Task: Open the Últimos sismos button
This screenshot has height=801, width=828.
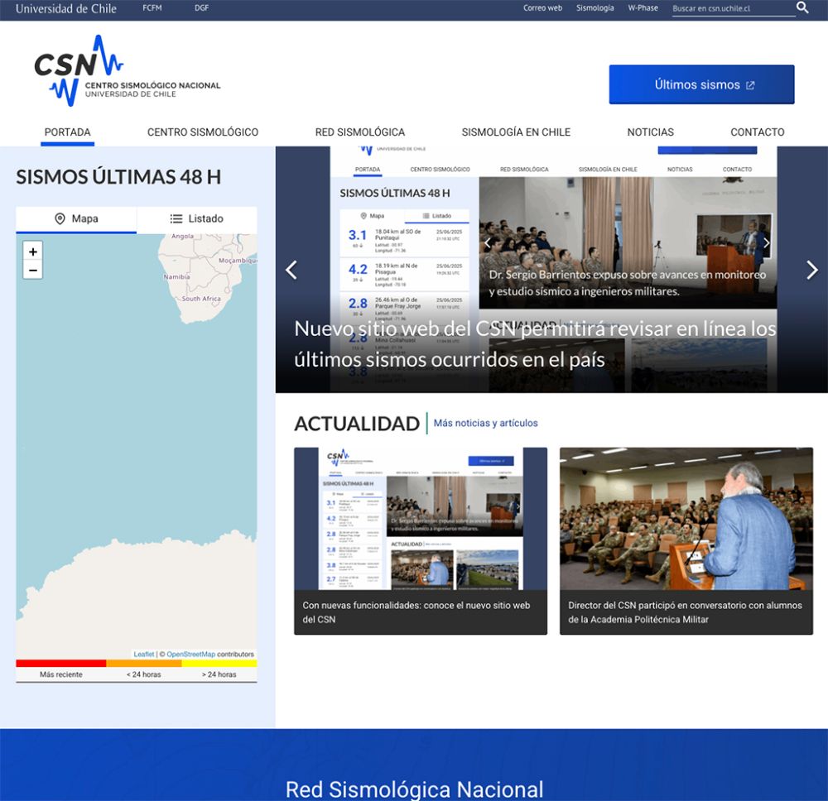Action: tap(701, 84)
